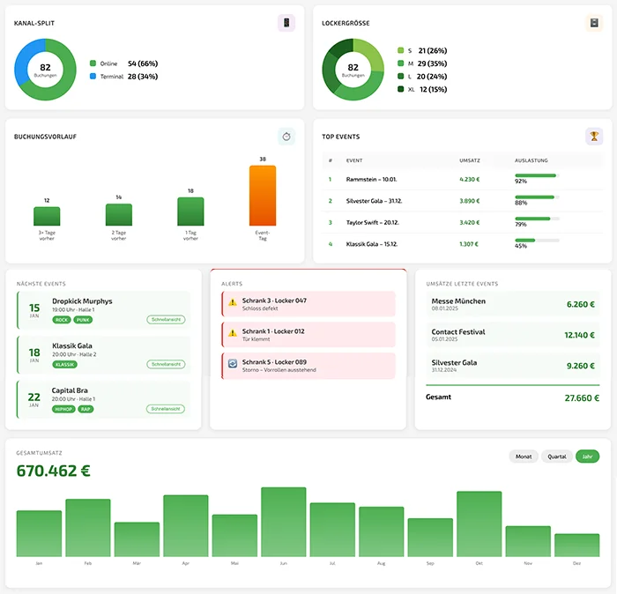The width and height of the screenshot is (617, 594).
Task: Click the 'Contact Festival' revenue entry
Action: (x=513, y=335)
